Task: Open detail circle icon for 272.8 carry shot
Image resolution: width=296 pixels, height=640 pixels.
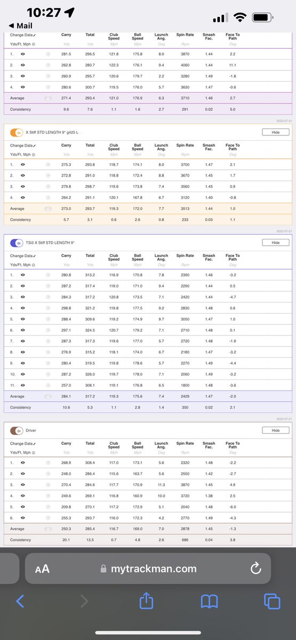Action: click(49, 175)
